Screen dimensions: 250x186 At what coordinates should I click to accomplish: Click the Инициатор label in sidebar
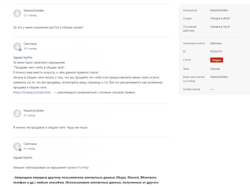pos(190,10)
